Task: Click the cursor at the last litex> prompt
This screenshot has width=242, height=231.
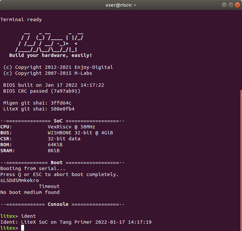Action: click(x=22, y=228)
